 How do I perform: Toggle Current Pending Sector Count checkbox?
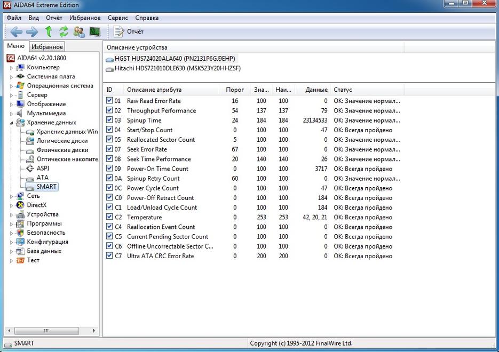point(109,236)
